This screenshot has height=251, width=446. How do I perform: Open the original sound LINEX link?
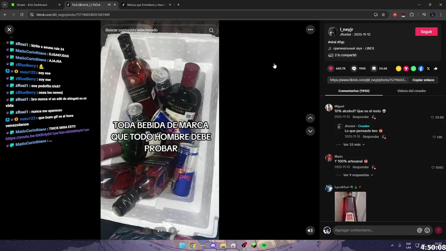(353, 48)
